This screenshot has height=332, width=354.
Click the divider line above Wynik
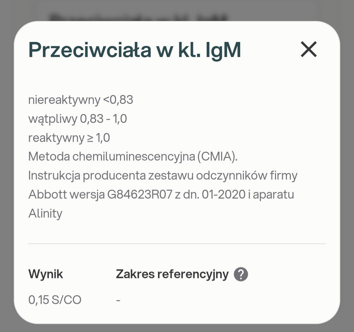click(x=177, y=244)
